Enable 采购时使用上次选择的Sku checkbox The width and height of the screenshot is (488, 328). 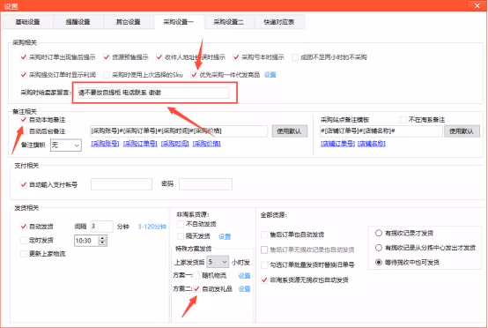tap(107, 75)
